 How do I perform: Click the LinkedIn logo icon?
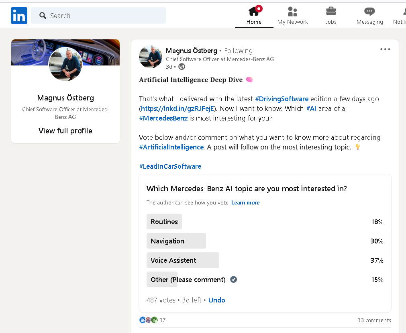[19, 16]
